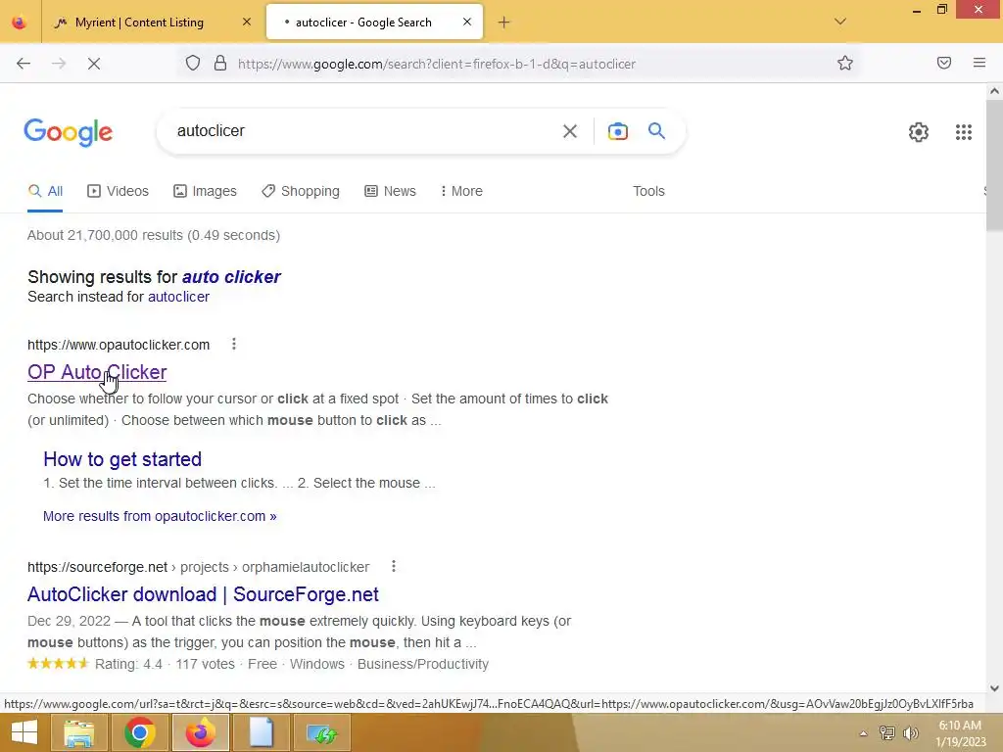This screenshot has width=1003, height=752.
Task: Search by image with camera icon
Action: click(617, 132)
